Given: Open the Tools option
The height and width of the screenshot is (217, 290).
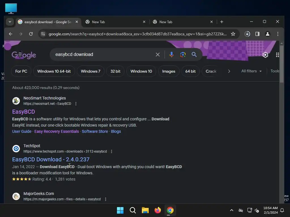Looking at the screenshot, I should [275, 71].
